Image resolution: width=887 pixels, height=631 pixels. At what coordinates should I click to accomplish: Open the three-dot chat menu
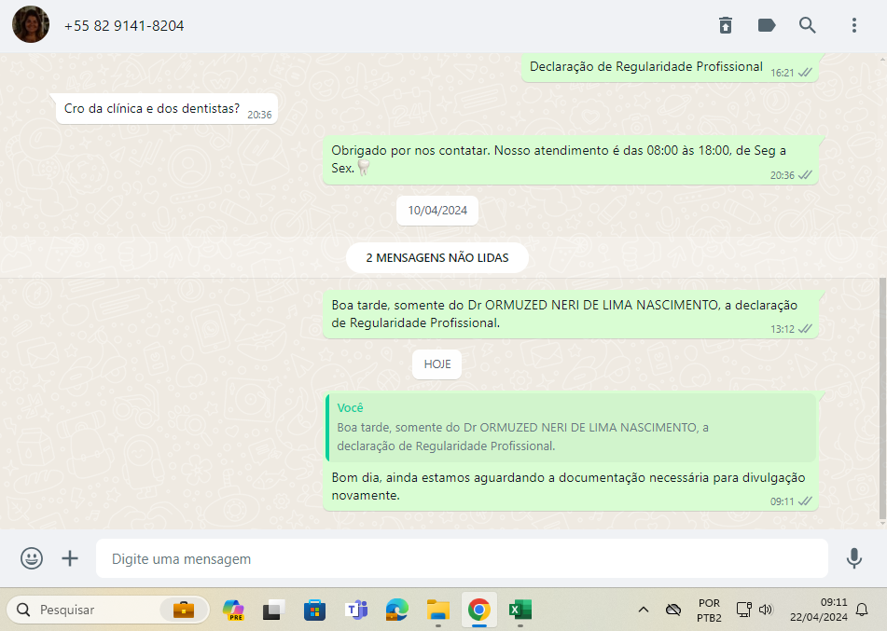[854, 25]
